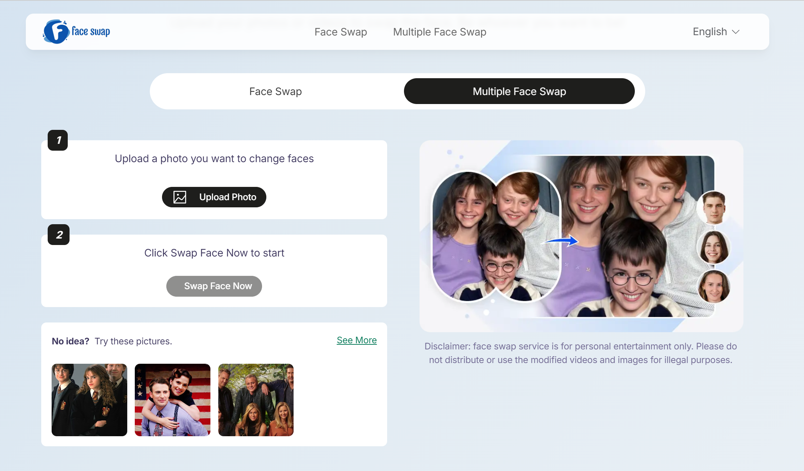Choose the outdoor group sample picture
This screenshot has width=804, height=471.
tap(256, 400)
